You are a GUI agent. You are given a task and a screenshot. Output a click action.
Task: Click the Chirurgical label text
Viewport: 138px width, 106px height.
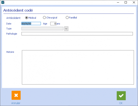52,18
